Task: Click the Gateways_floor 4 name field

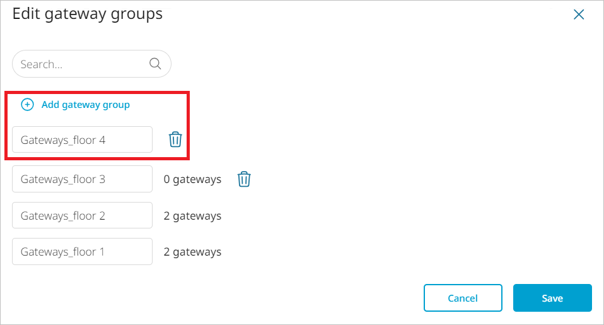Action: tap(82, 139)
